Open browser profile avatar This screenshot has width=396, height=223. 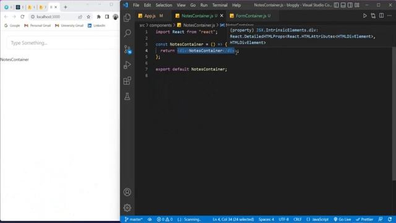[116, 17]
